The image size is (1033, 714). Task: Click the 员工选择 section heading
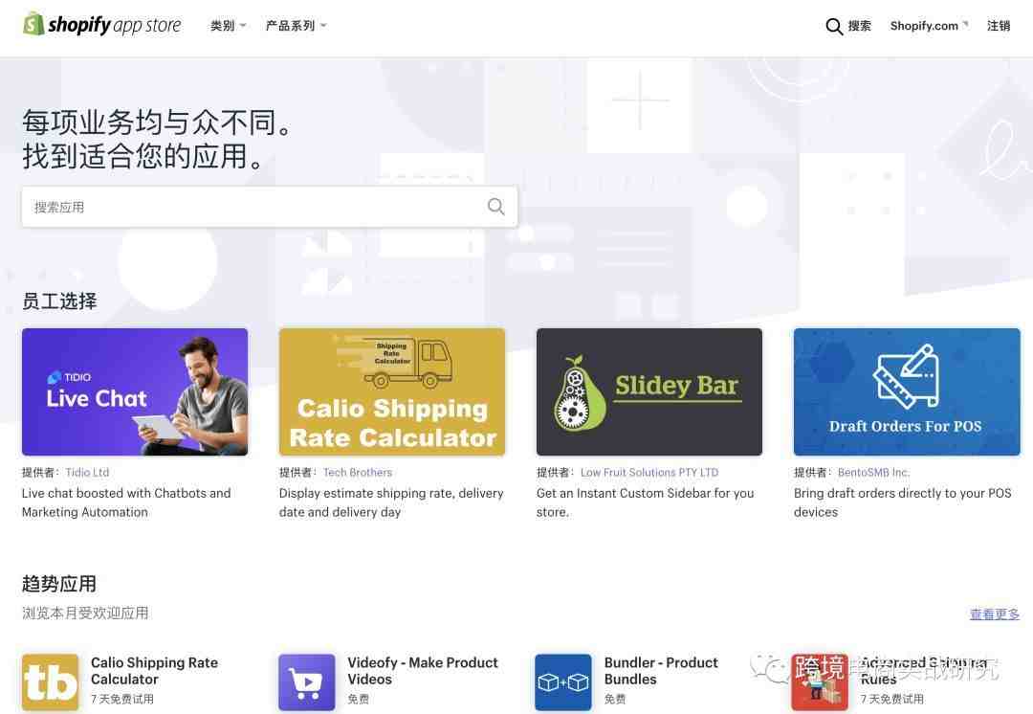[x=59, y=301]
